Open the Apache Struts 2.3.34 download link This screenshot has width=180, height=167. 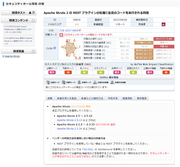69,129
